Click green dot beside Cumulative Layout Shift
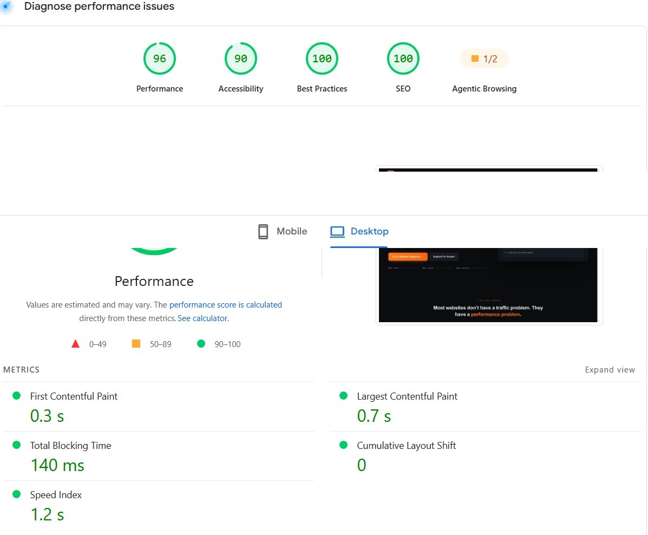The height and width of the screenshot is (535, 648). tap(343, 445)
